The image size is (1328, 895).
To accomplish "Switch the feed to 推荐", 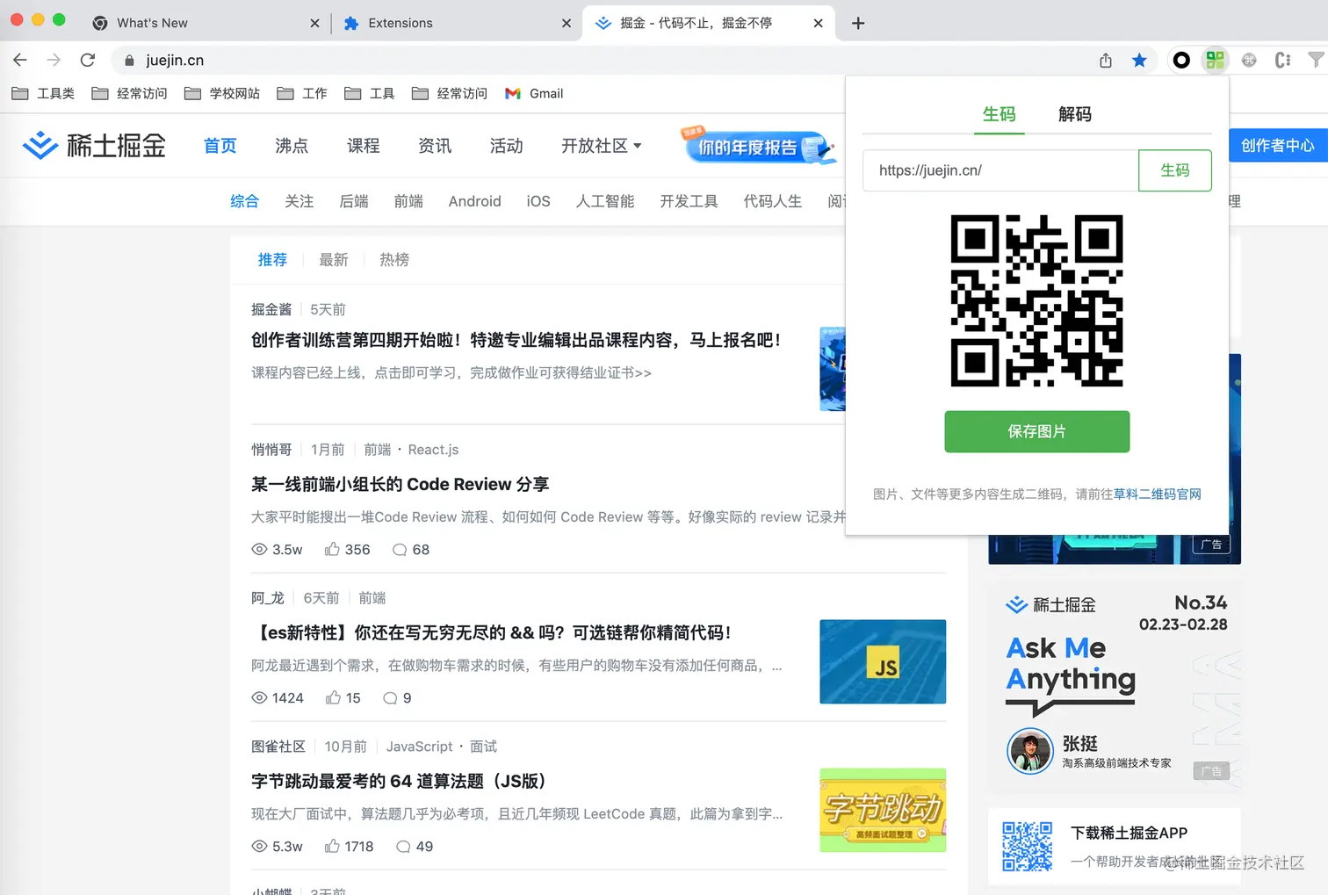I will [272, 260].
